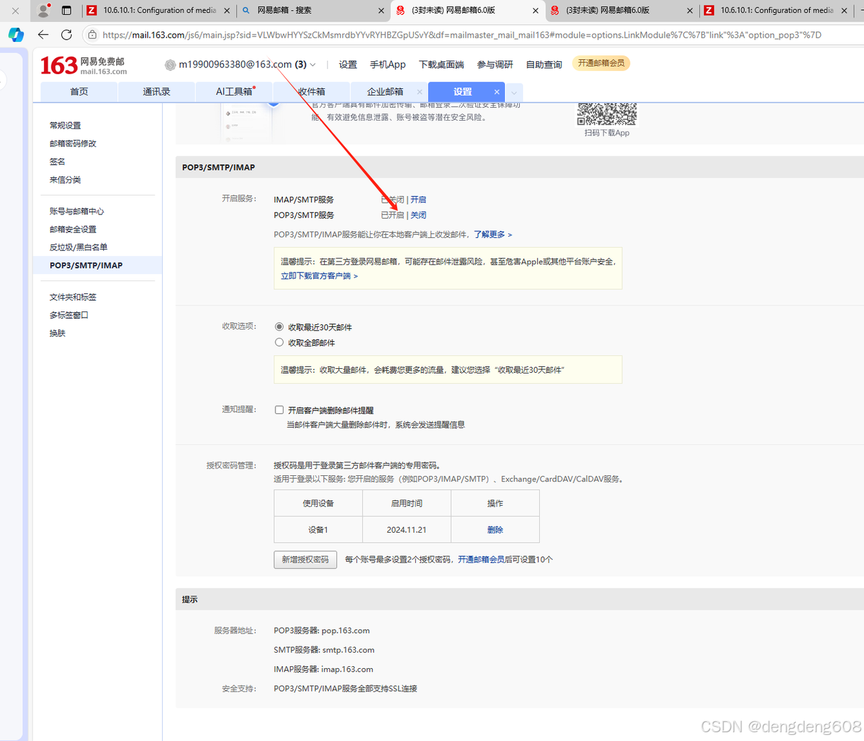The width and height of the screenshot is (864, 741).
Task: Click the browser back arrow
Action: click(43, 34)
